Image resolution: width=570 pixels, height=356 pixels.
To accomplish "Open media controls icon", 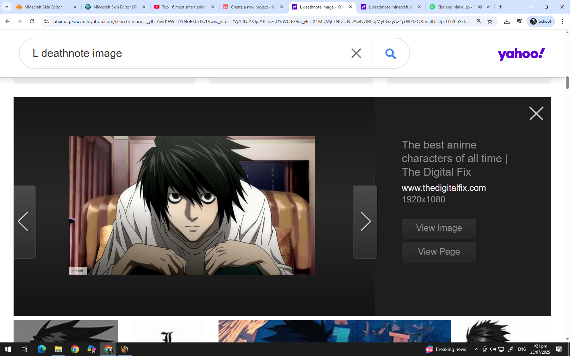I will point(519,21).
